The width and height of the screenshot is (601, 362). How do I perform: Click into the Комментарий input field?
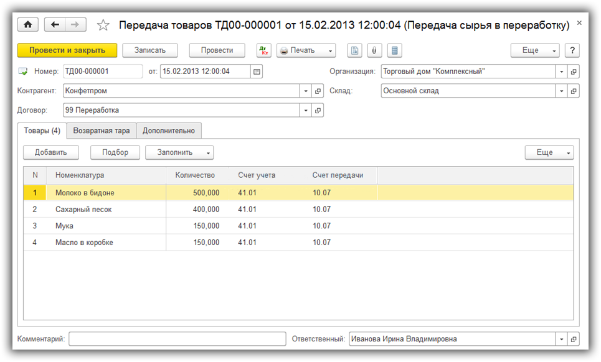(177, 339)
